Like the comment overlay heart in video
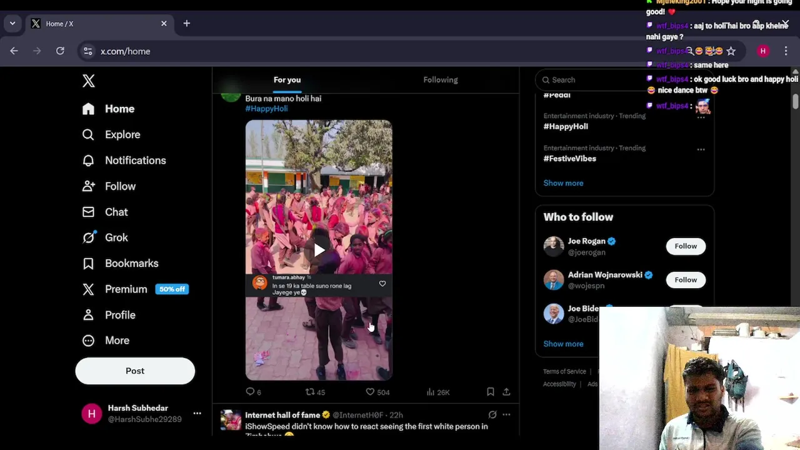This screenshot has width=800, height=450. [x=382, y=284]
